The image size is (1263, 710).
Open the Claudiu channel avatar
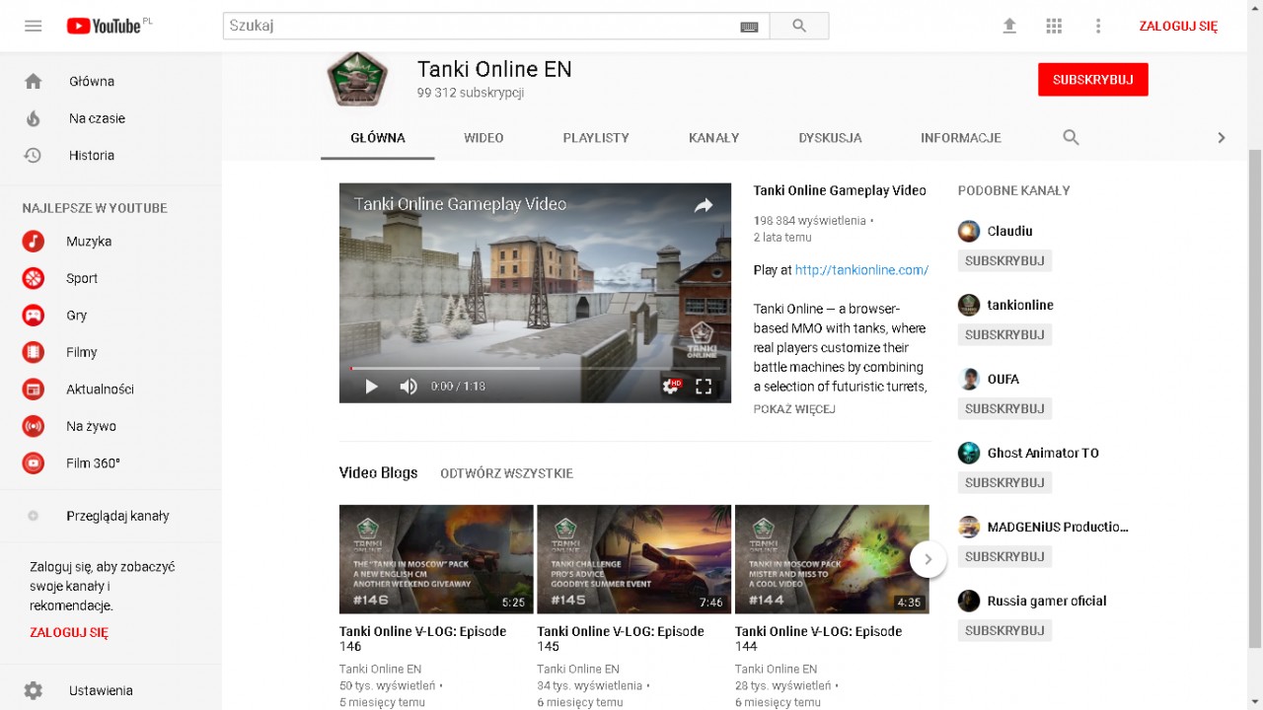pyautogui.click(x=969, y=231)
